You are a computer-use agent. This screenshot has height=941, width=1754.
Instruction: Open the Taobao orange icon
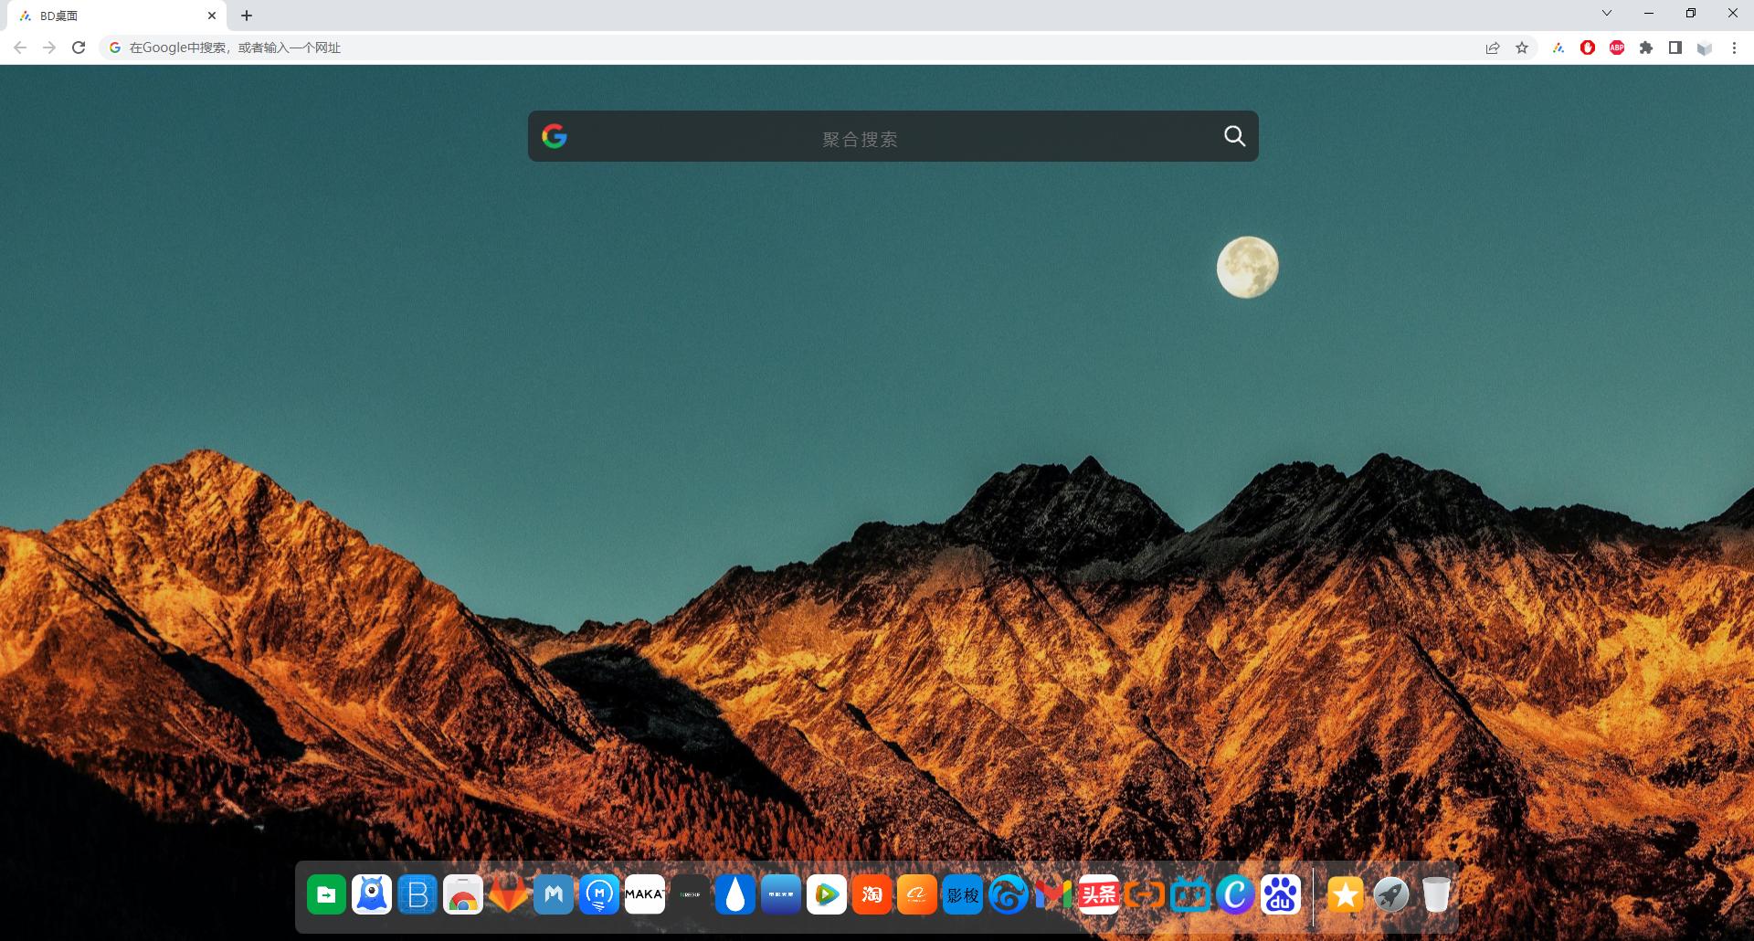point(872,895)
